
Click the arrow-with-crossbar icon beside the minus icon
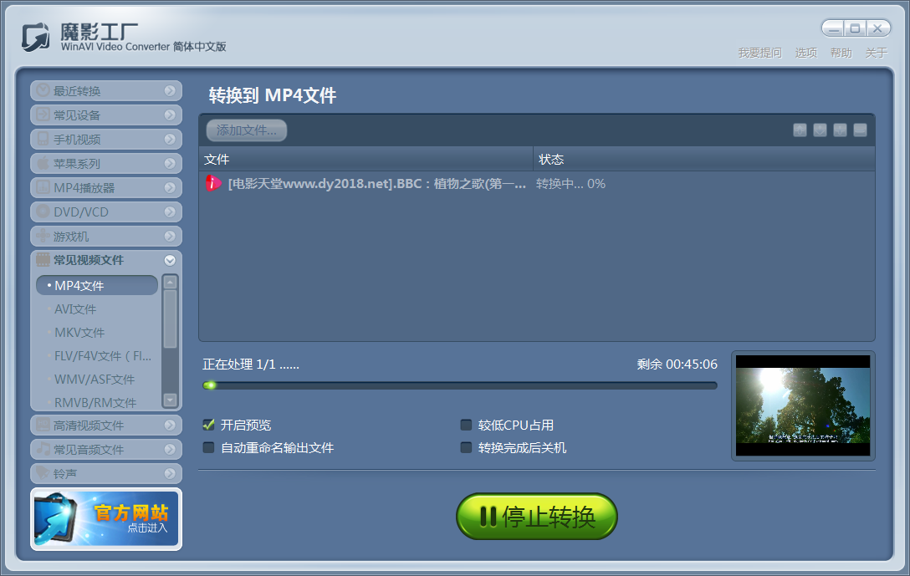click(840, 130)
